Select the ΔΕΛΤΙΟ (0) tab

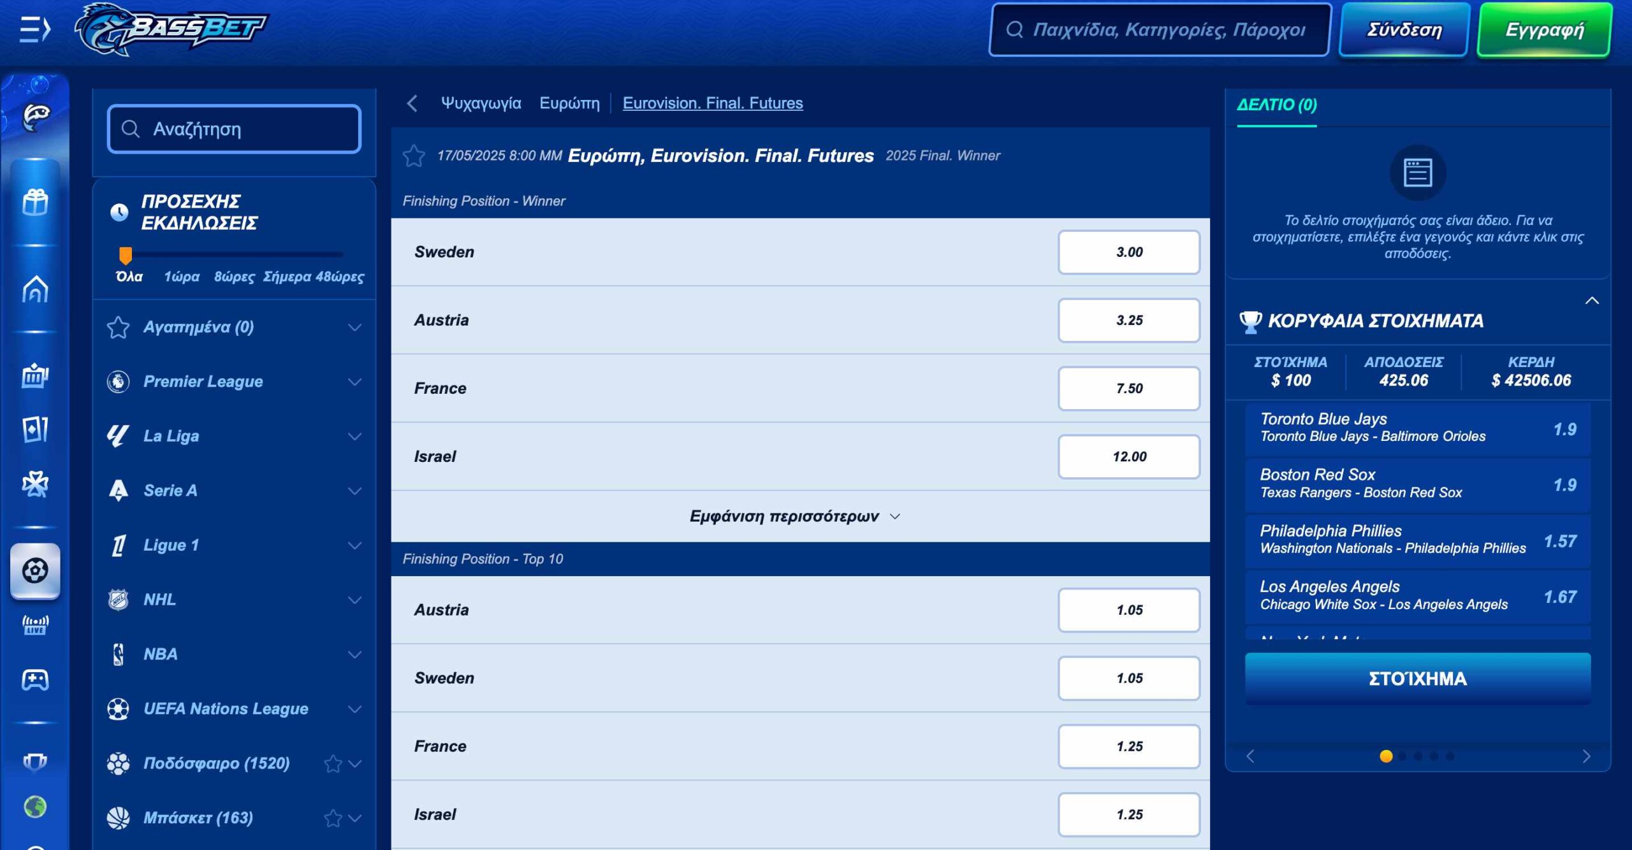1276,104
